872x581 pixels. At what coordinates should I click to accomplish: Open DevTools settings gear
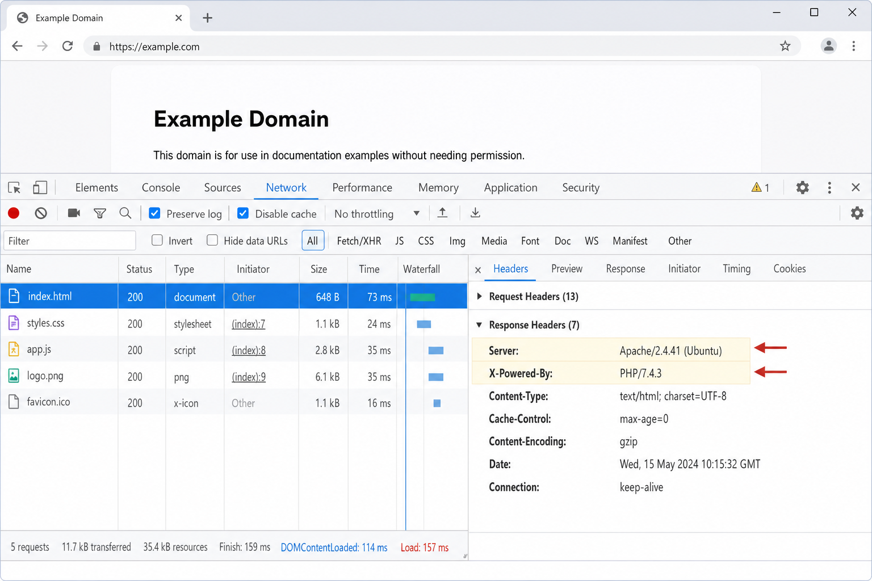802,187
